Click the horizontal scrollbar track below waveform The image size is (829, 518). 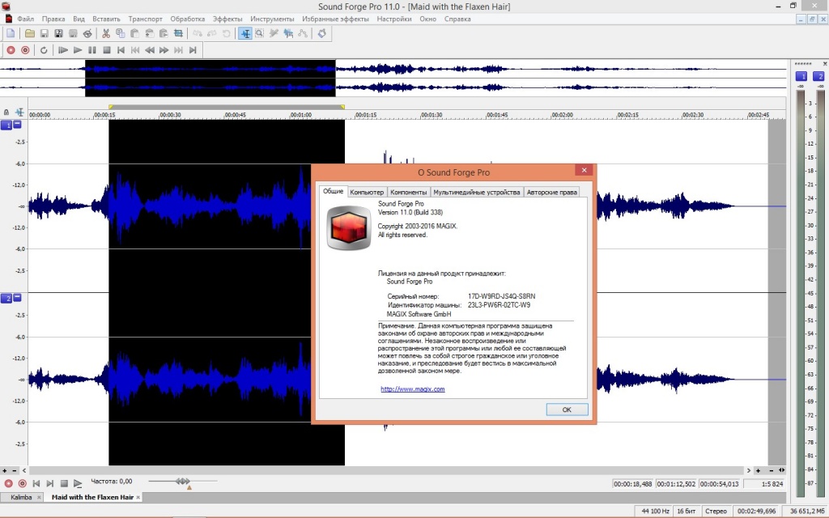[386, 470]
